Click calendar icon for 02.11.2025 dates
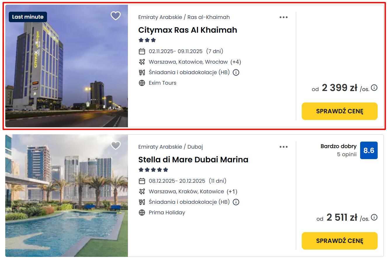This screenshot has height=261, width=387. click(x=142, y=52)
